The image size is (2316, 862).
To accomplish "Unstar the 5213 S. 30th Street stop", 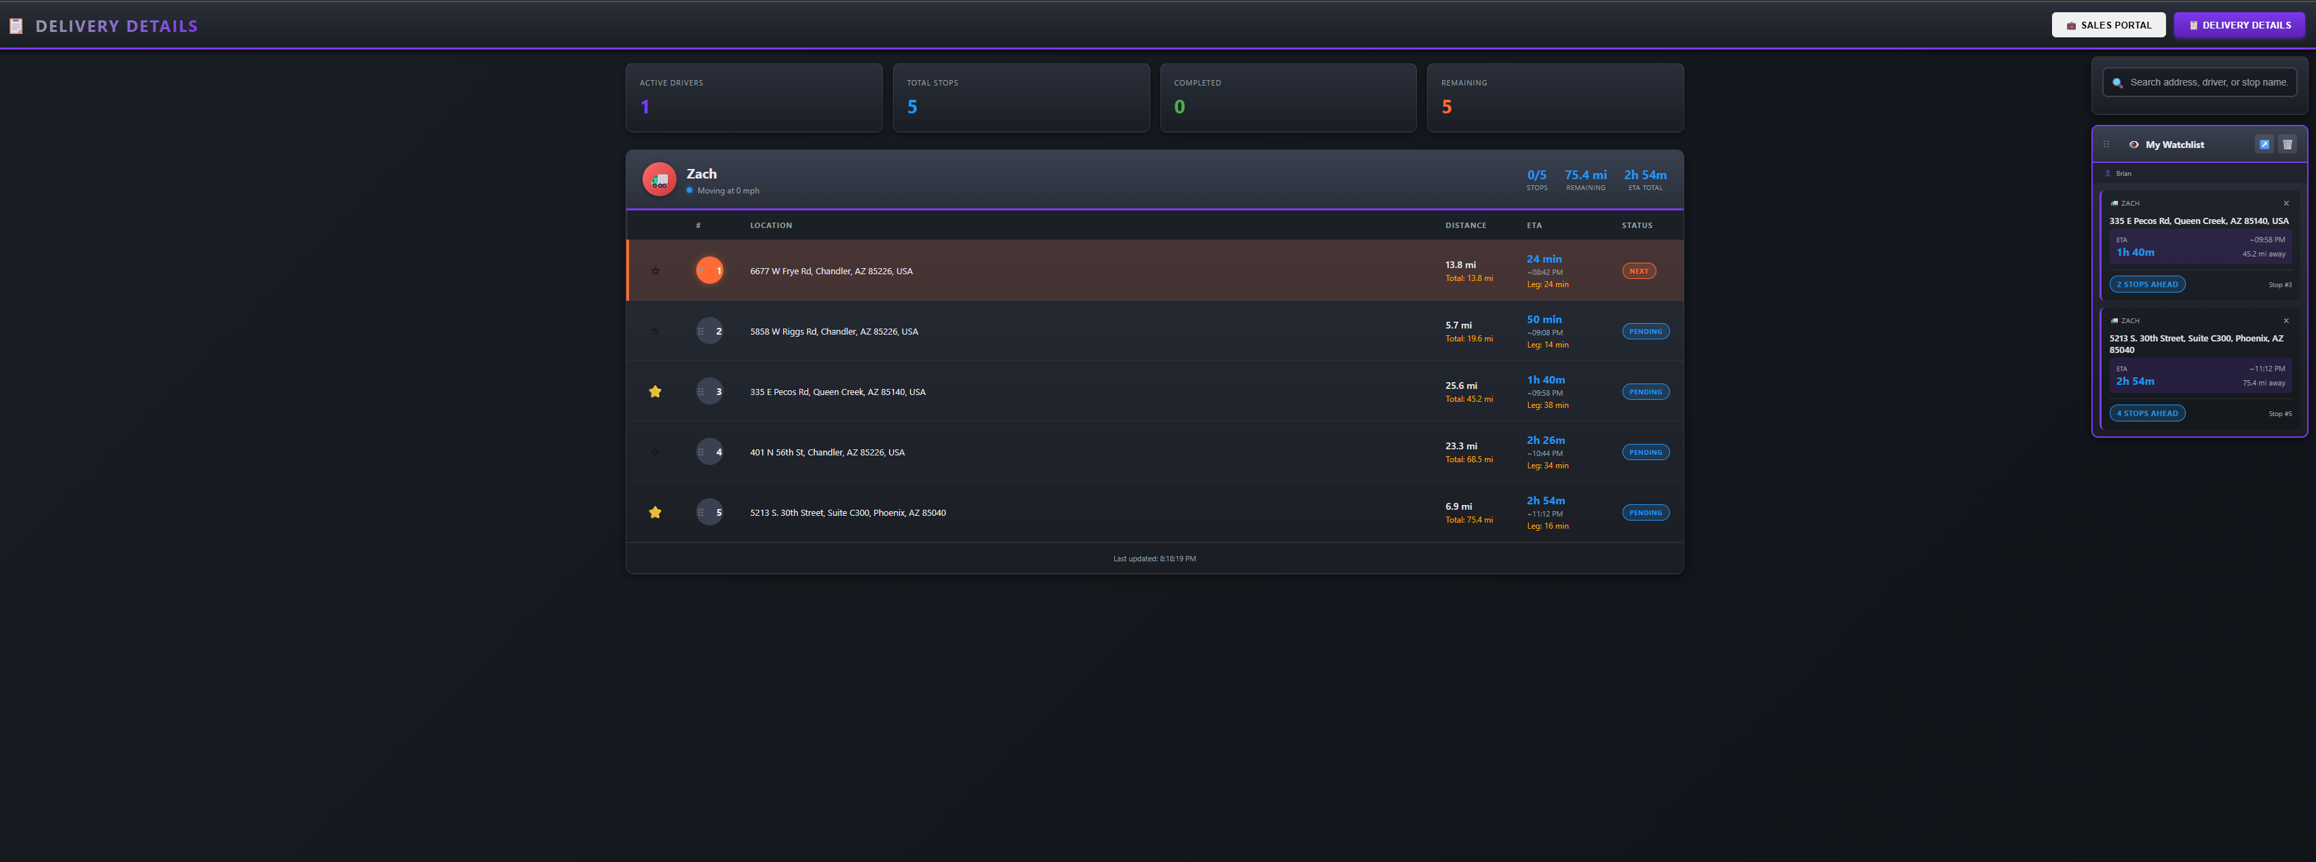I will 656,512.
